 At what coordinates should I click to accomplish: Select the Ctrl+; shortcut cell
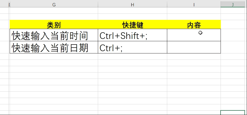132,47
